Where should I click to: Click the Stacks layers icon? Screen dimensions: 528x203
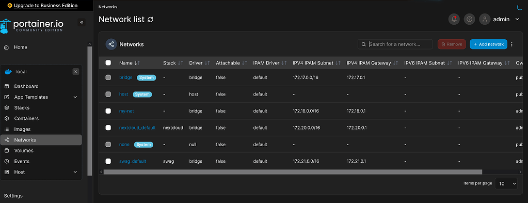click(x=6, y=108)
